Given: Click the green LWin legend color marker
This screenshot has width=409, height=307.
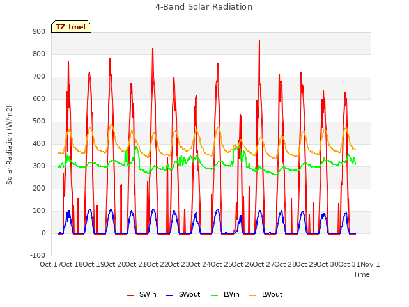Looking at the screenshot, I should click(214, 295).
